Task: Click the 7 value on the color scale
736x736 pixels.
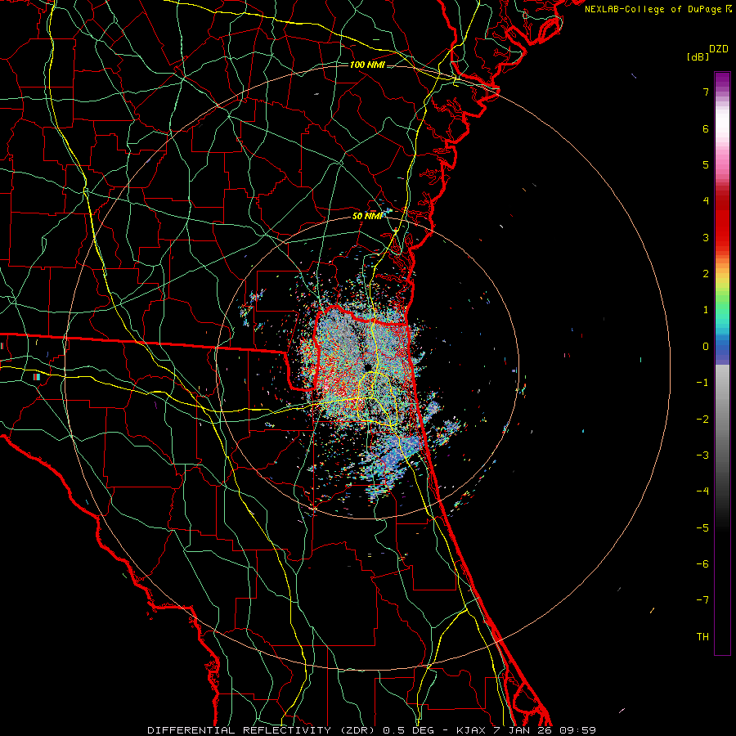Action: 706,92
